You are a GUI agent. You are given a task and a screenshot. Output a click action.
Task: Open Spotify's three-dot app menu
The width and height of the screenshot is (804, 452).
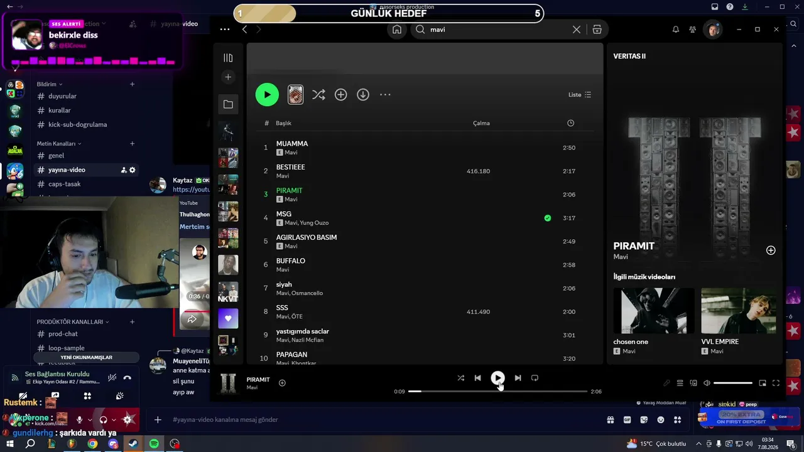coord(225,30)
